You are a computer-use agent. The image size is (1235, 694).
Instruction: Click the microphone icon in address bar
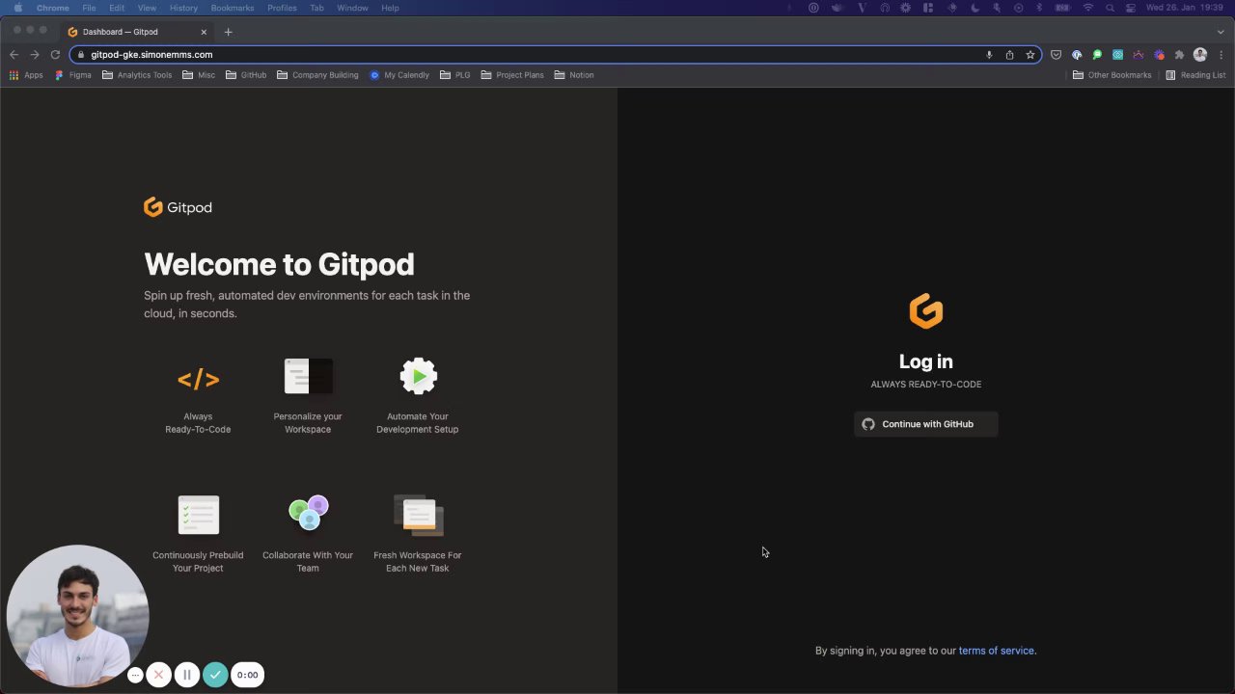989,55
